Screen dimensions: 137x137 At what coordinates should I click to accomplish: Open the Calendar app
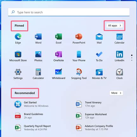pyautogui.click(x=120, y=39)
